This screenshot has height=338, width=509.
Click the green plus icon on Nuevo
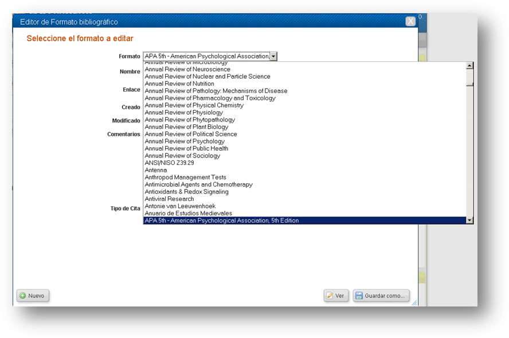pos(23,296)
